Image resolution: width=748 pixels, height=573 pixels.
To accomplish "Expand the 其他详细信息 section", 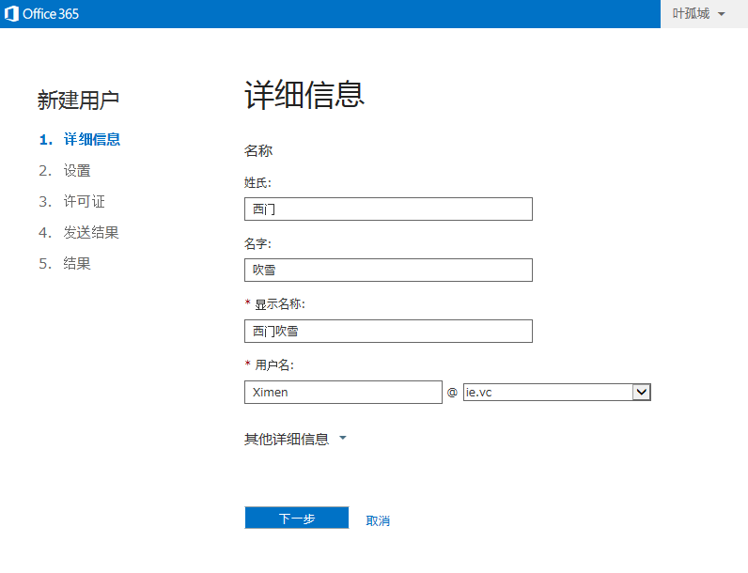I will (295, 440).
